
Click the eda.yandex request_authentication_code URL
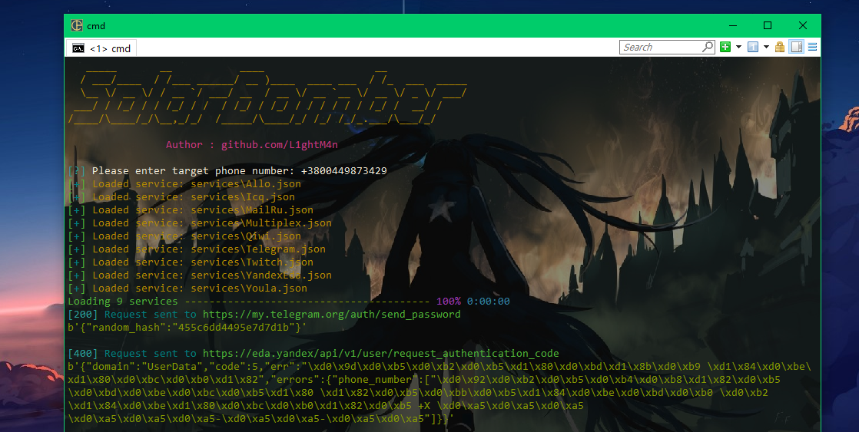381,354
